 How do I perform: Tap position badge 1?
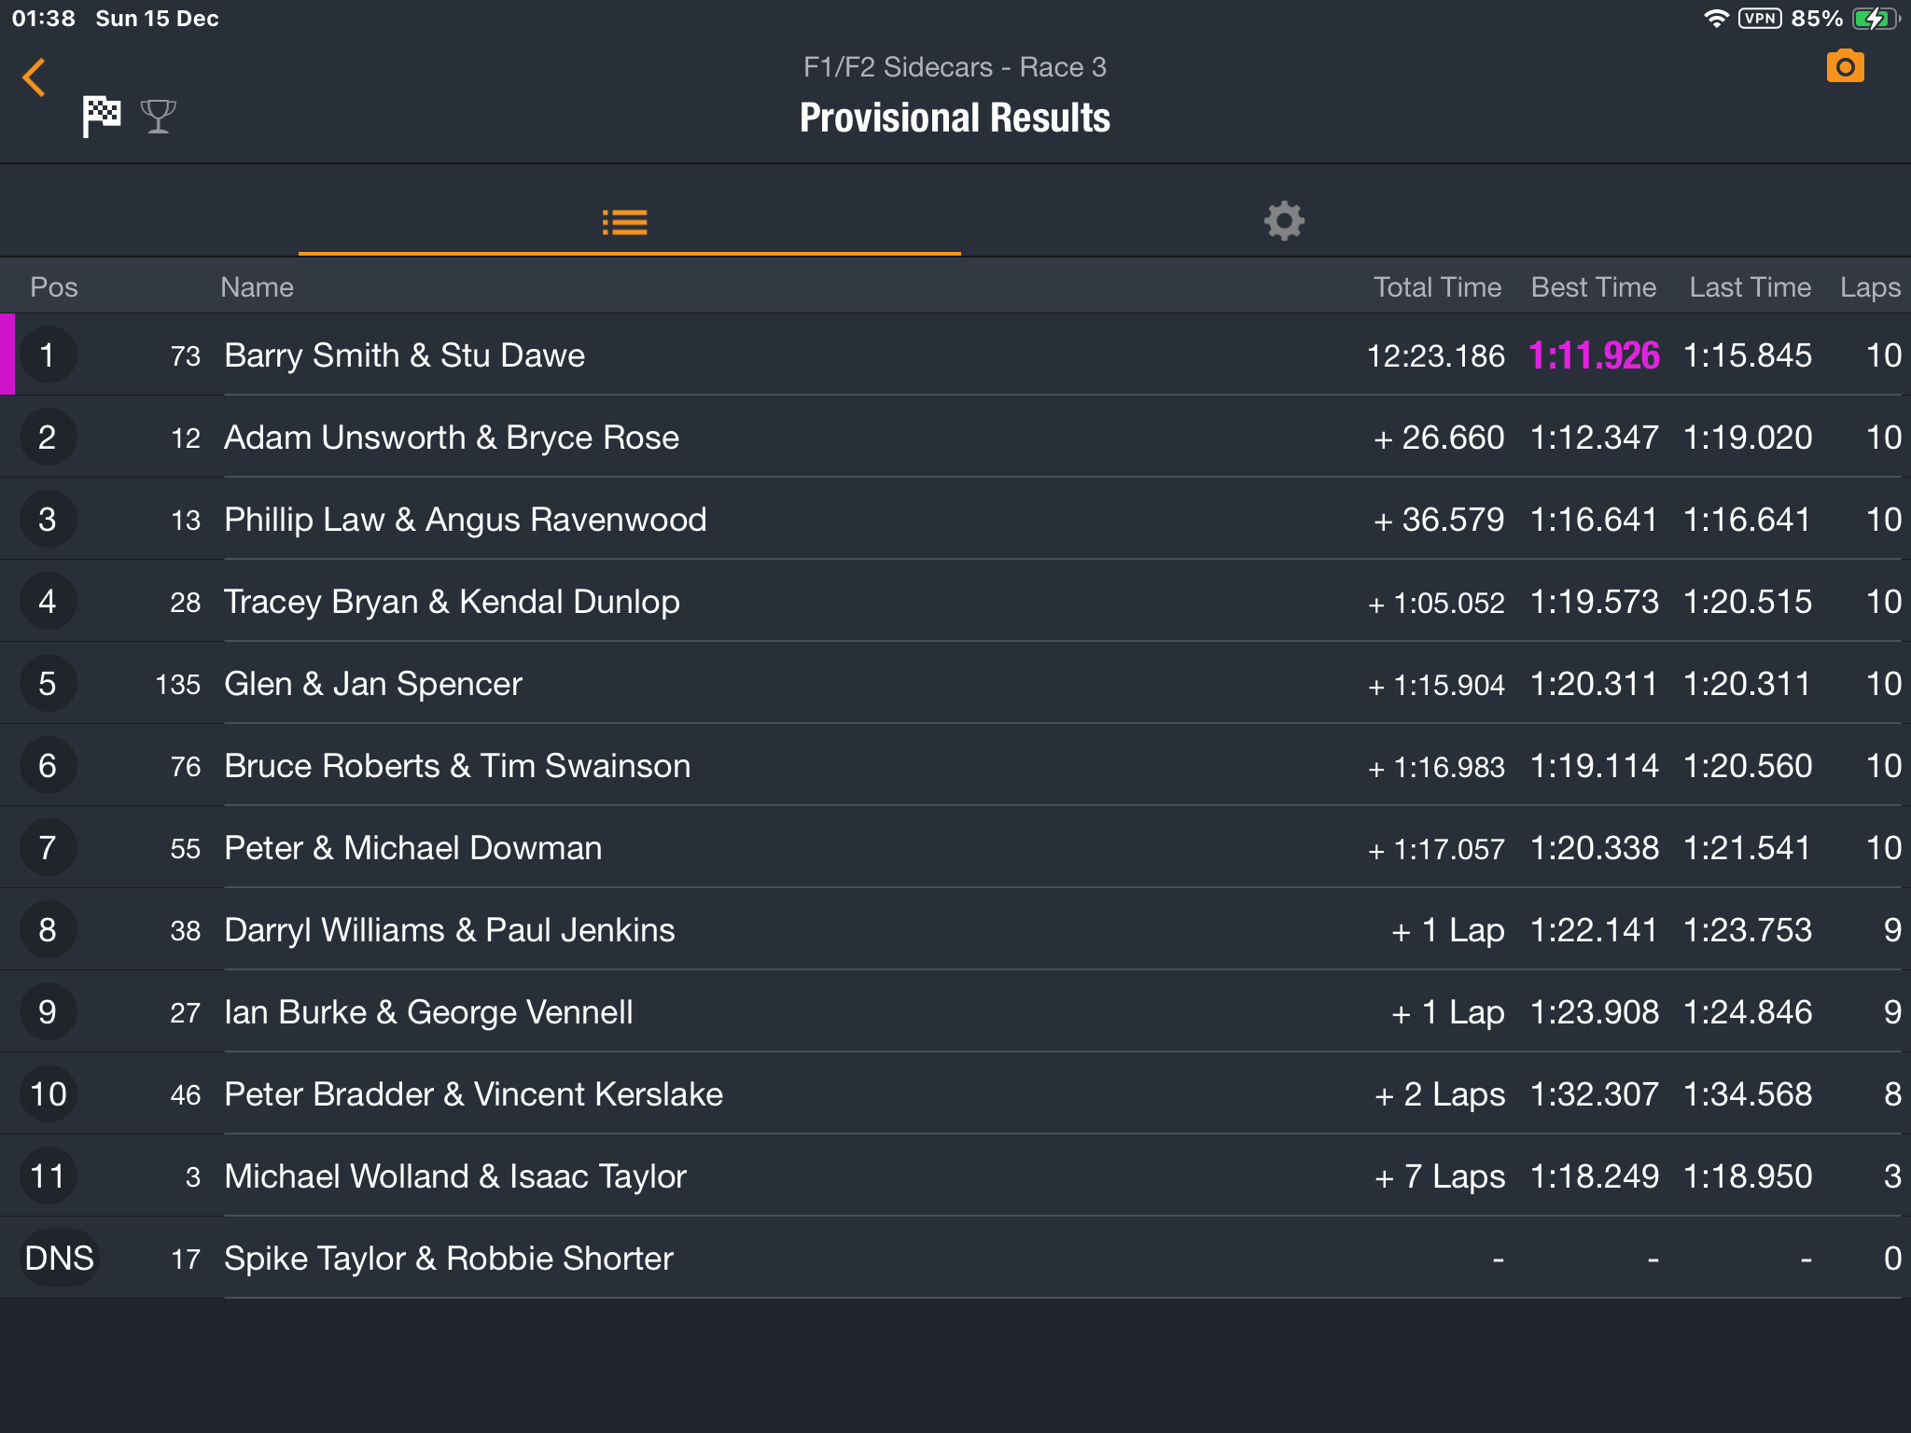click(x=48, y=355)
